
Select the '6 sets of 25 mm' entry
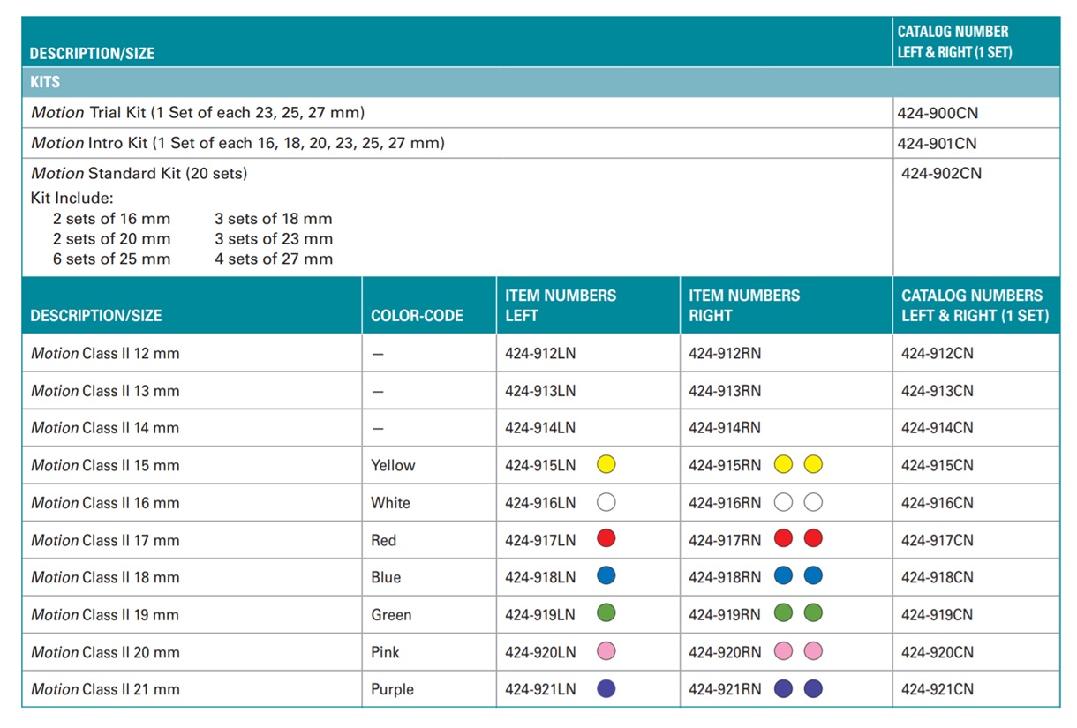(112, 259)
